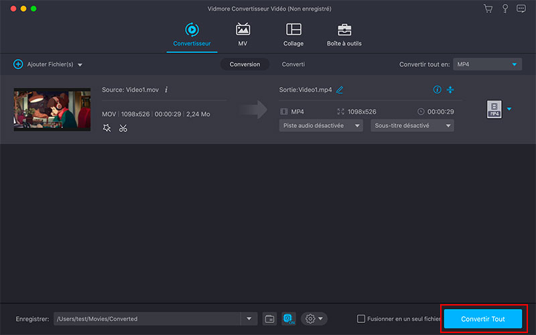Expand the Convertir tout en MP4 dropdown

tap(487, 64)
